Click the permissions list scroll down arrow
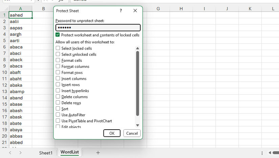This screenshot has height=158, width=279. pos(138,125)
